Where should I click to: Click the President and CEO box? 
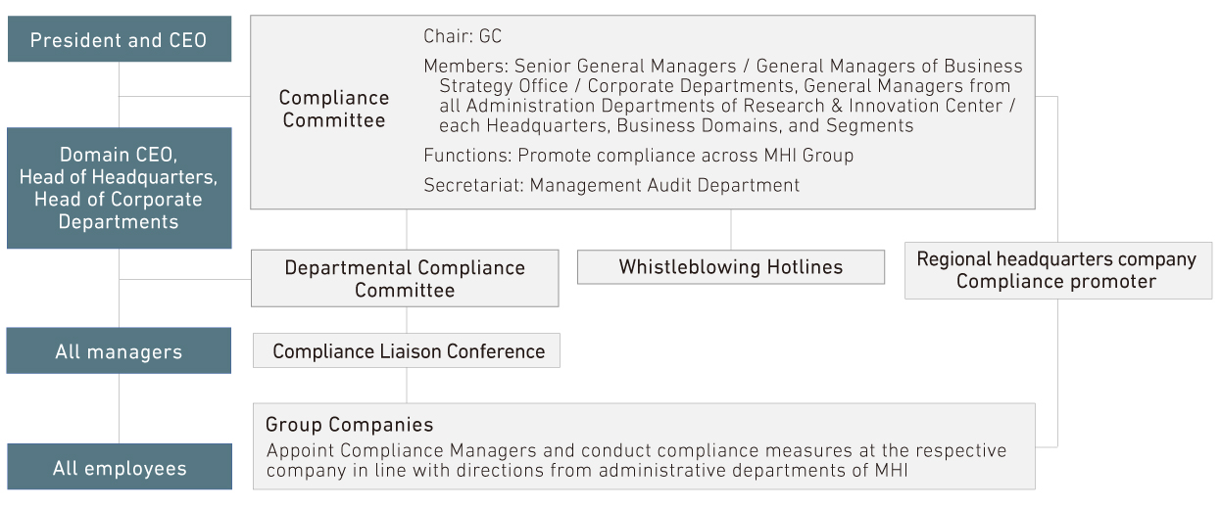pyautogui.click(x=119, y=40)
